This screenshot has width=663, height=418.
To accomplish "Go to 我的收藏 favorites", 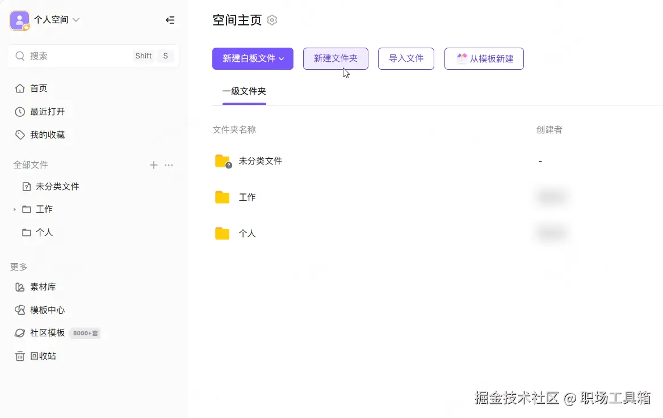I will 47,135.
